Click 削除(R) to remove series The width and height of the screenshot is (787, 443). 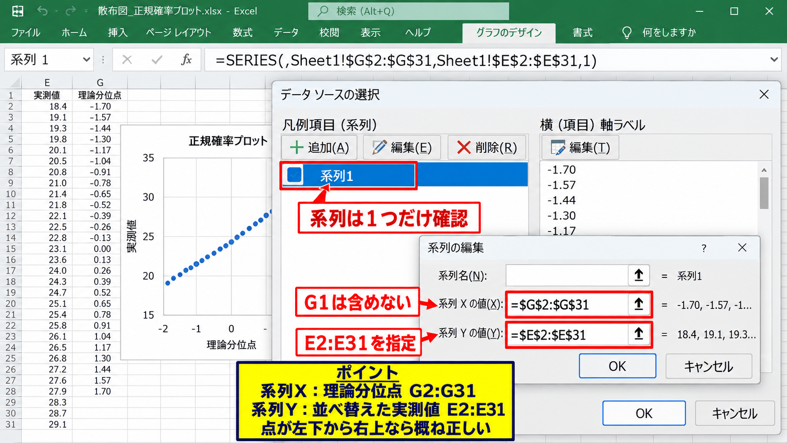tap(487, 147)
